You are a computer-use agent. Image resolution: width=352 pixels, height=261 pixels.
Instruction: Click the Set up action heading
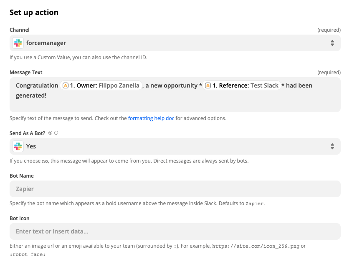coord(34,13)
